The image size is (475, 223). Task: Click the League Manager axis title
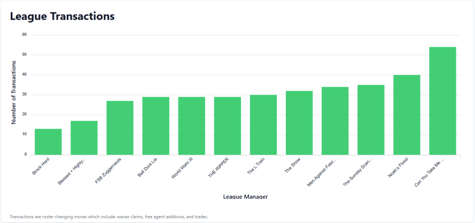coord(245,197)
